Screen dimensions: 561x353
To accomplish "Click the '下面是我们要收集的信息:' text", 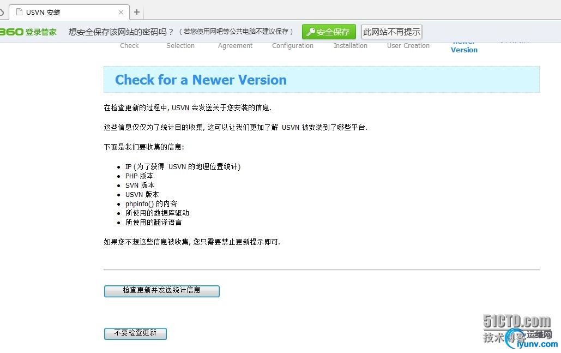I will [144, 147].
